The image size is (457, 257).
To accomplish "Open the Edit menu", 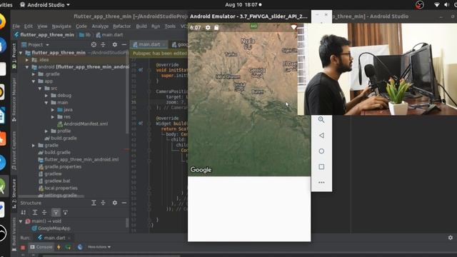I will point(29,26).
